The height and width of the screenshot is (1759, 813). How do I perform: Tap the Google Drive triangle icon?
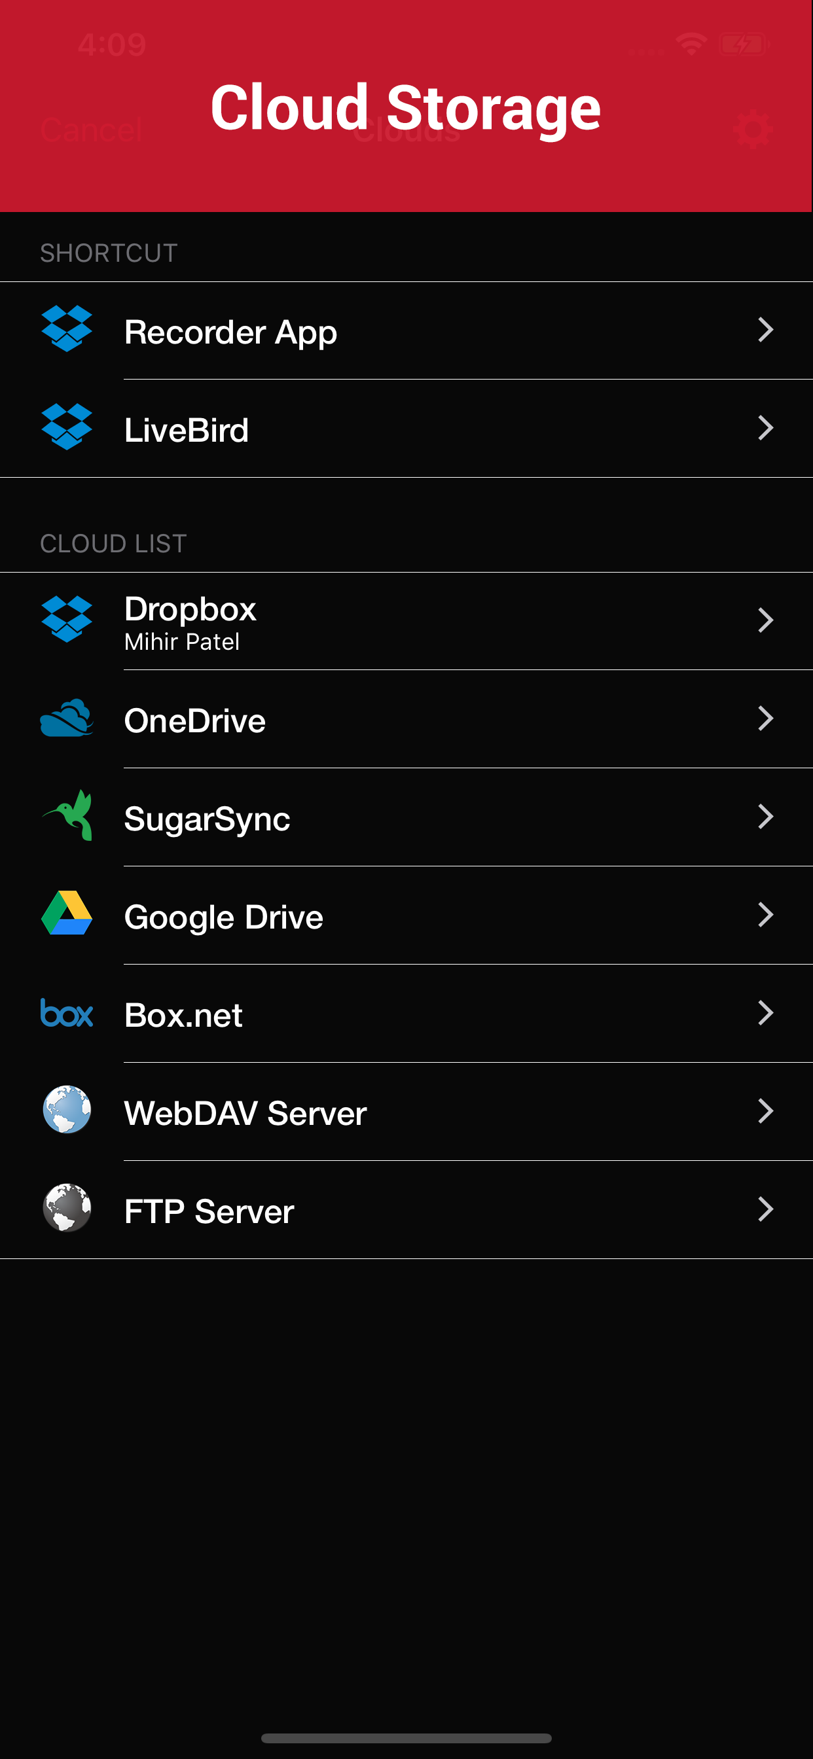click(x=66, y=913)
